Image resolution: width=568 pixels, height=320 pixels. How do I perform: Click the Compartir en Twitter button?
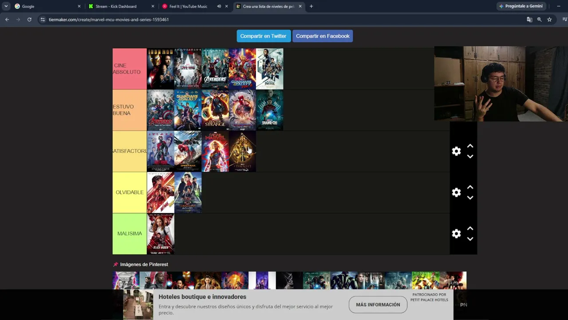click(x=263, y=36)
